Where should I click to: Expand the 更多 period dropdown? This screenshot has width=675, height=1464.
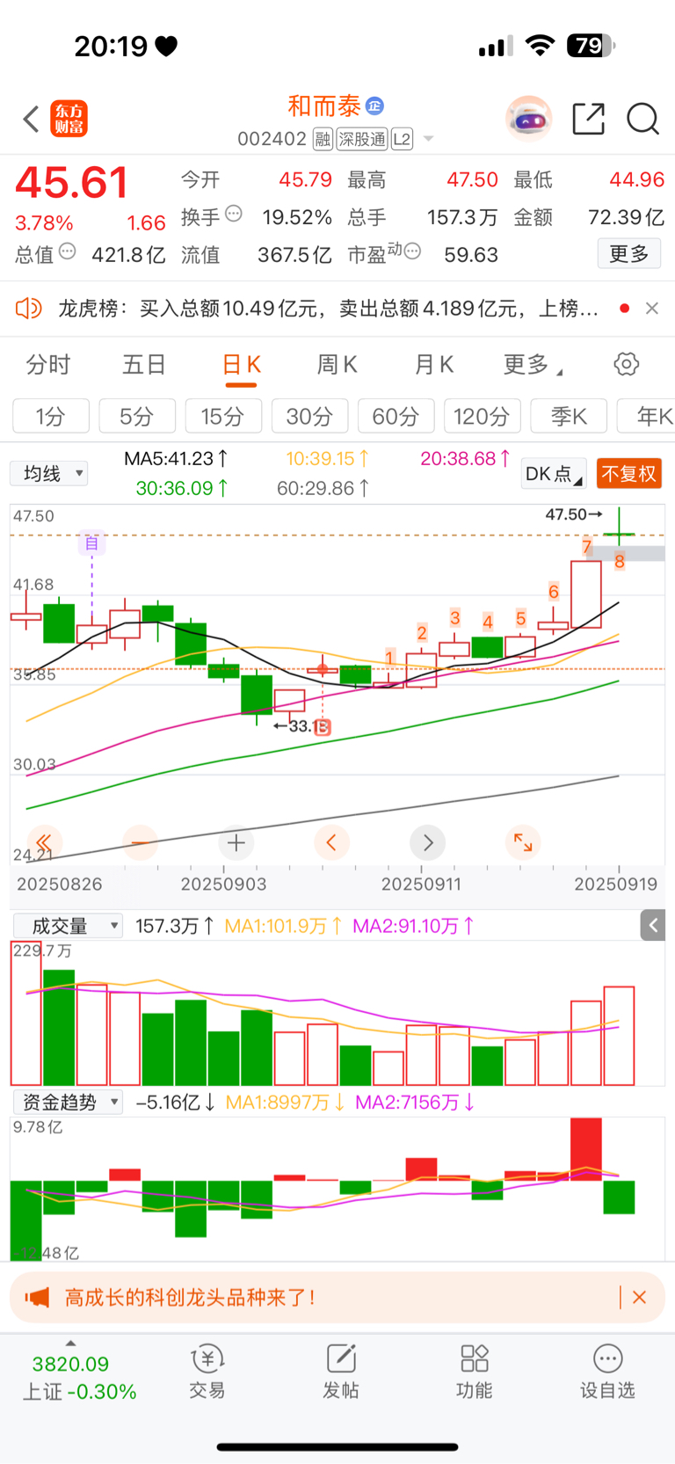[x=533, y=364]
